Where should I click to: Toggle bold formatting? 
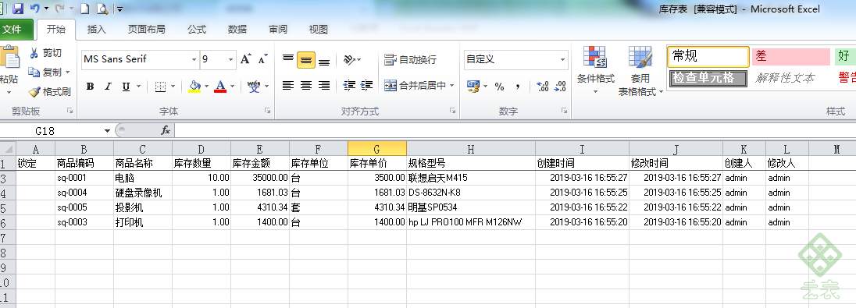[91, 86]
